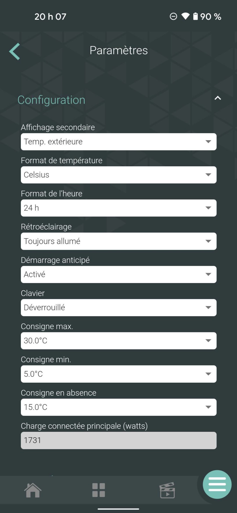237x513 pixels.
Task: Tap the Configuration section heading
Action: (x=51, y=100)
